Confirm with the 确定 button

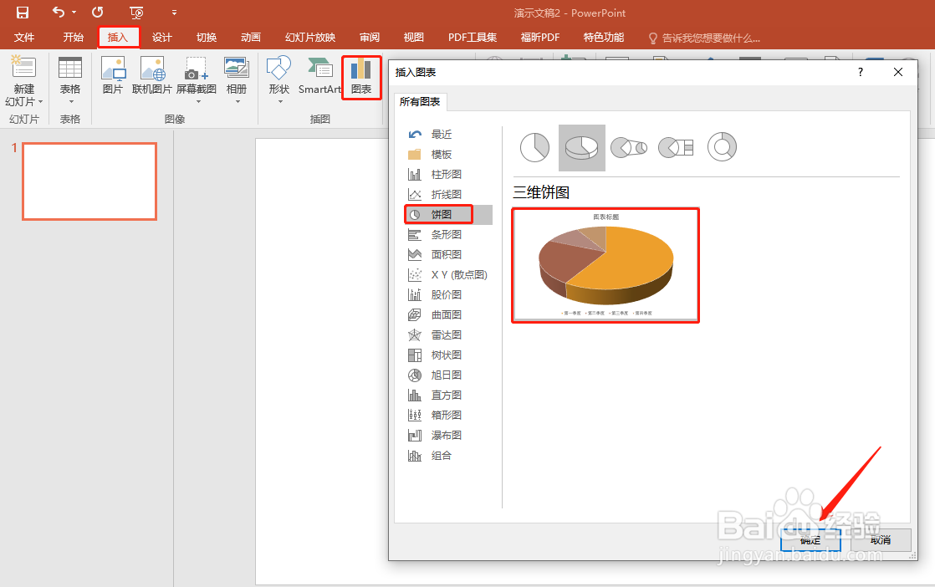[x=809, y=540]
